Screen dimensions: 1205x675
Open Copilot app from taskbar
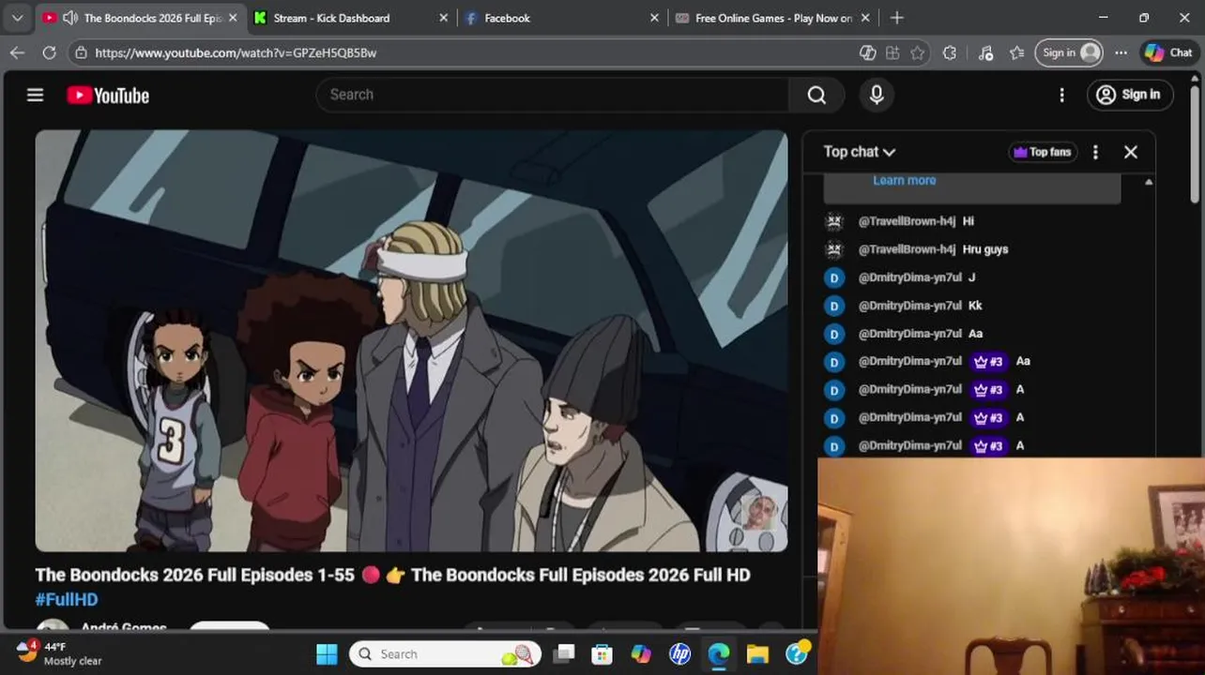pos(641,654)
